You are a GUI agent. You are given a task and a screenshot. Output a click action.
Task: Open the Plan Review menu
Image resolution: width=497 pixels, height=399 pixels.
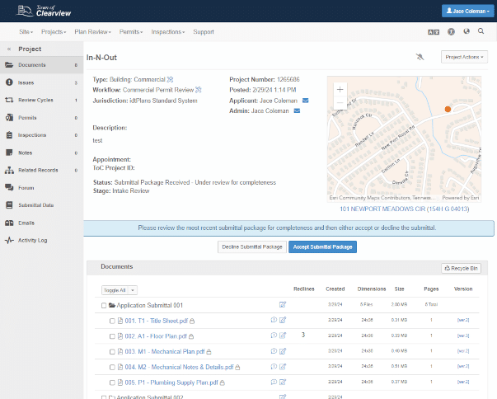point(91,32)
